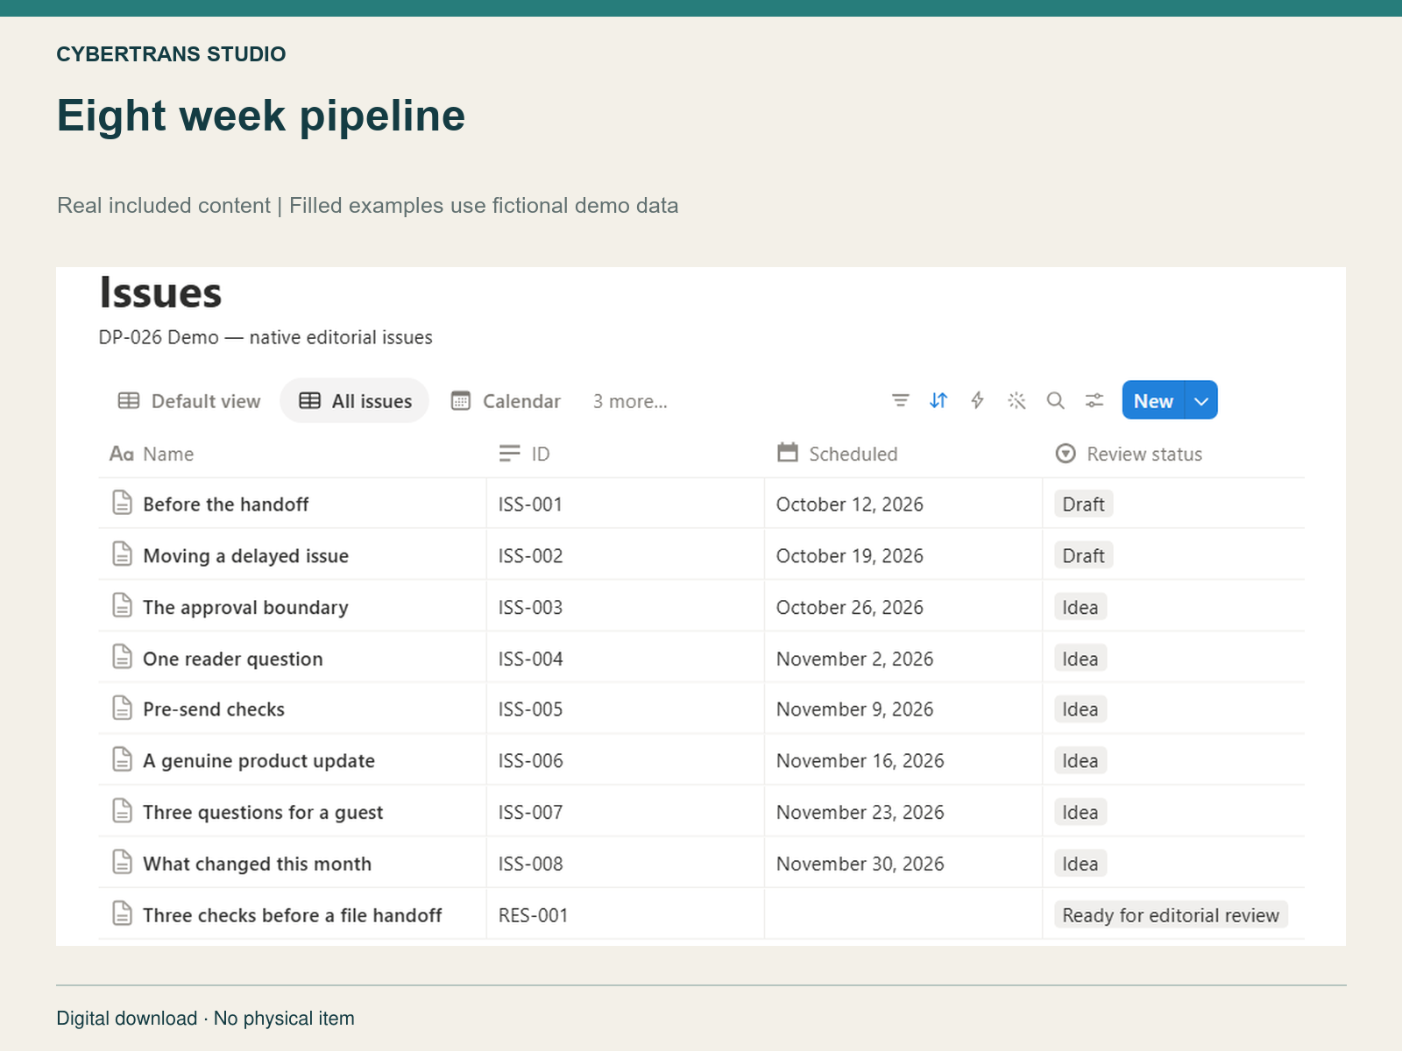Open the Moving a delayed issue page
The image size is (1402, 1051).
point(245,556)
